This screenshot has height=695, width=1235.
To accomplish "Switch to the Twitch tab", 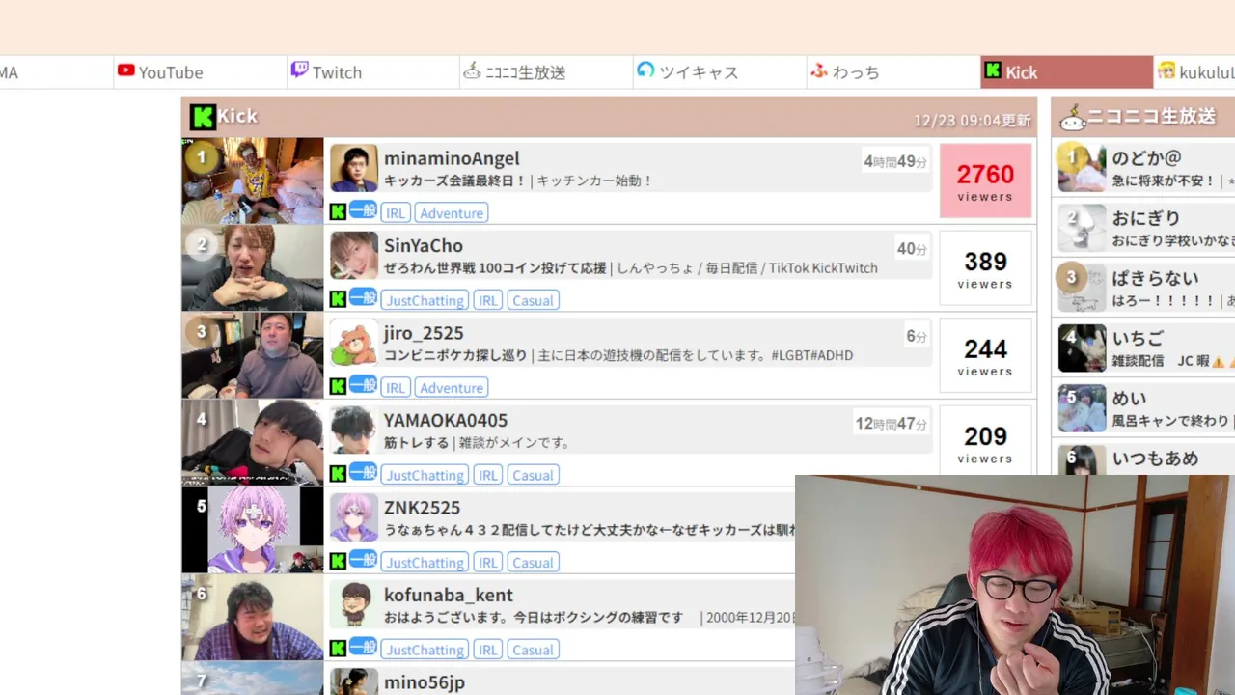I will tap(373, 72).
